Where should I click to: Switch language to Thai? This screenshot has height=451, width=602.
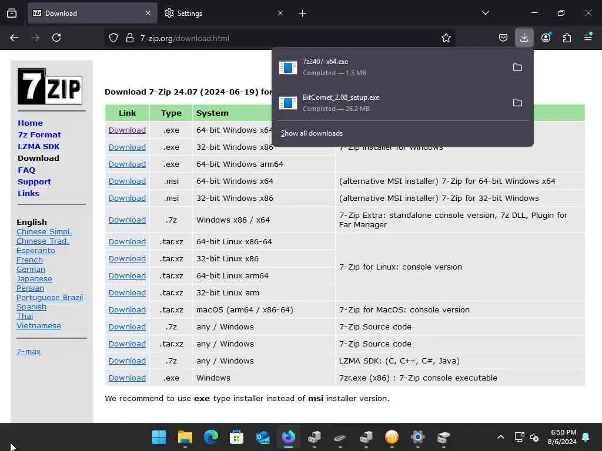click(25, 317)
